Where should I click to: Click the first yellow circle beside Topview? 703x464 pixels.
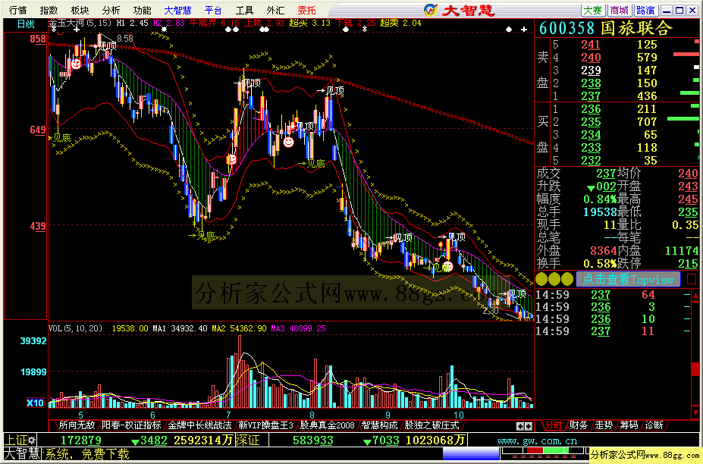pos(541,279)
